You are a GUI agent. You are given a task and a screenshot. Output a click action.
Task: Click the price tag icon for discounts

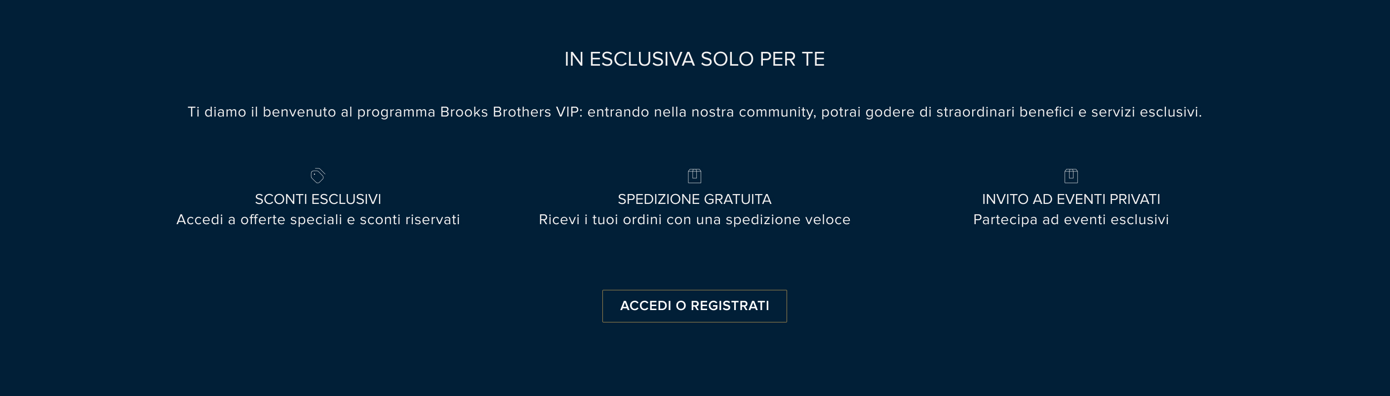click(318, 176)
